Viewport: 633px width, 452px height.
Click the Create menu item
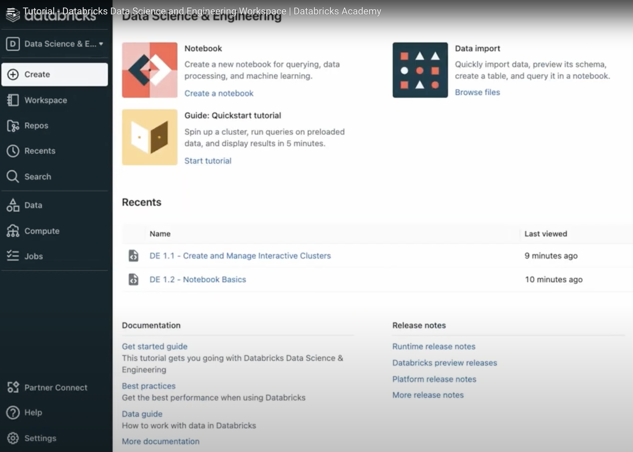coord(54,74)
